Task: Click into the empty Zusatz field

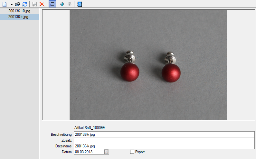Action: 164,140
